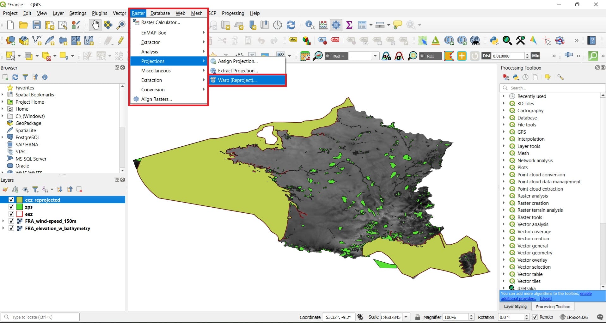Click the eez_reprojected layer color swatch
The width and height of the screenshot is (606, 323).
pyautogui.click(x=20, y=200)
